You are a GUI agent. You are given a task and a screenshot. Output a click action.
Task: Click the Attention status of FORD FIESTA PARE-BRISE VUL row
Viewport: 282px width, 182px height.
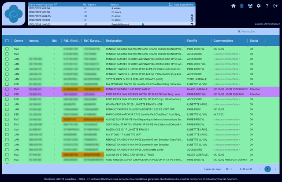click(255, 94)
